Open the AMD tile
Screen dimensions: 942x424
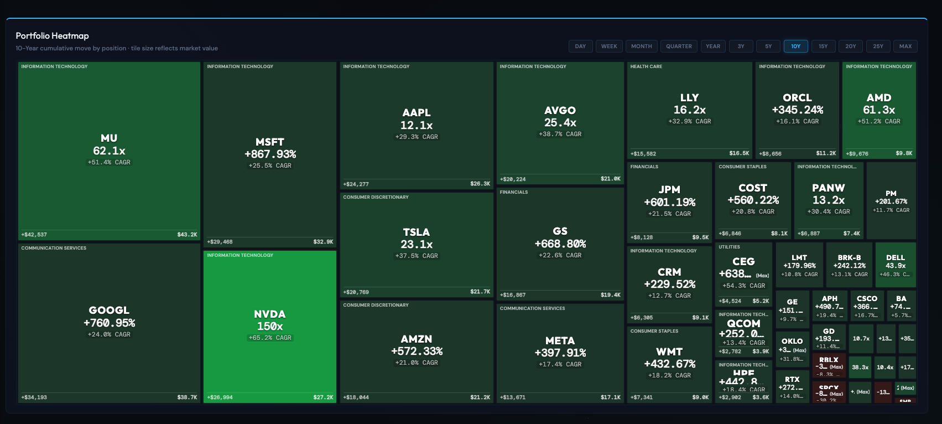click(x=879, y=110)
